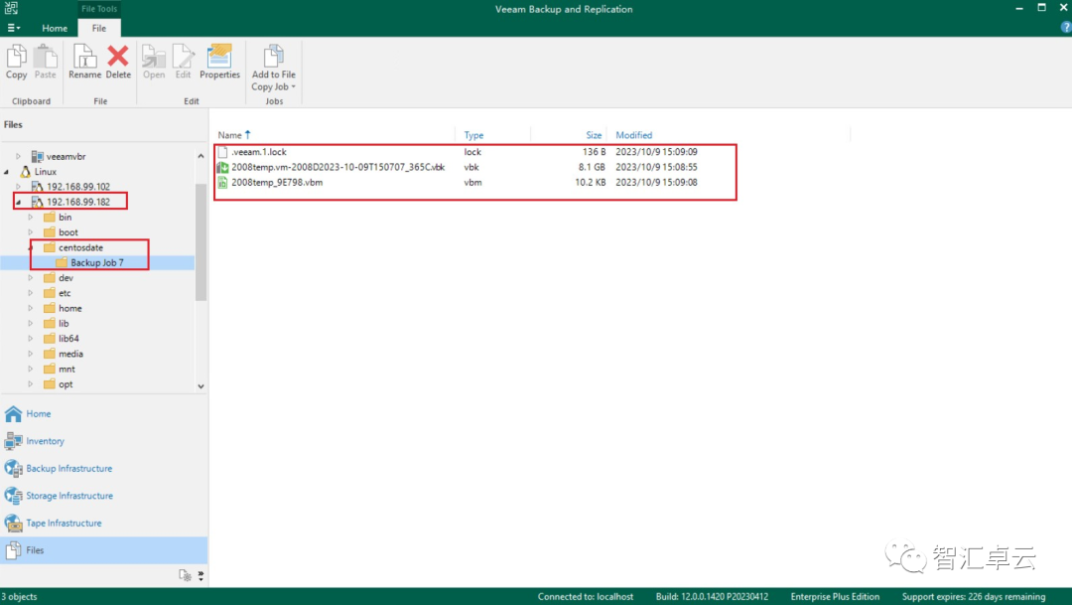The image size is (1072, 605).
Task: Sort files by Modified column
Action: tap(633, 135)
